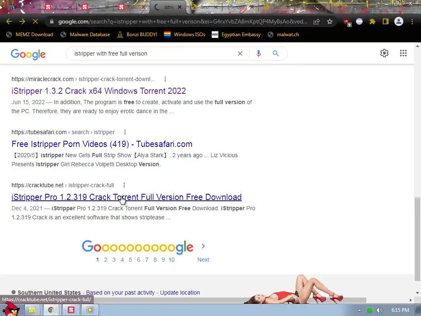Submit search with the magnifier icon
This screenshot has height=316, width=421.
[275, 53]
